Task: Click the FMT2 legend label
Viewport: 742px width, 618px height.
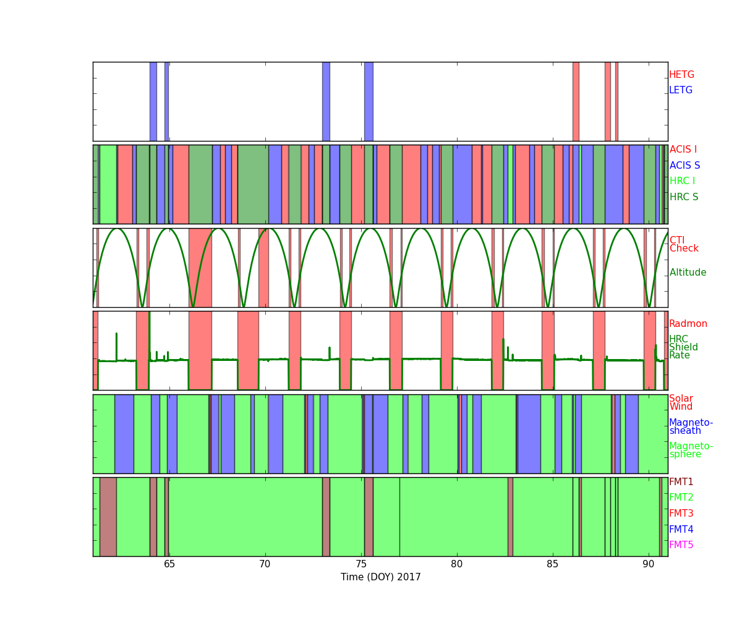Action: click(681, 497)
